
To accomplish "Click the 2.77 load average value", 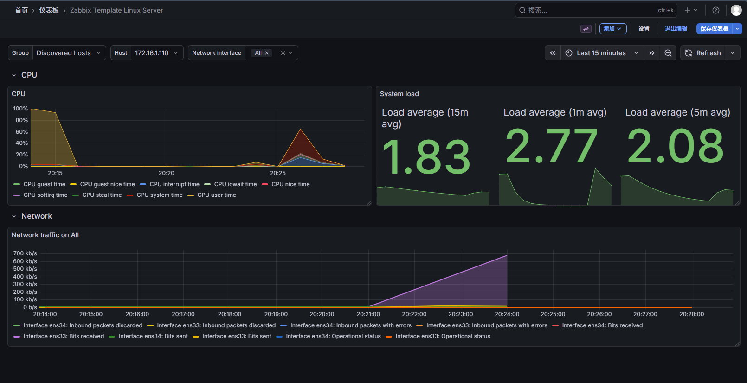I will pos(551,146).
